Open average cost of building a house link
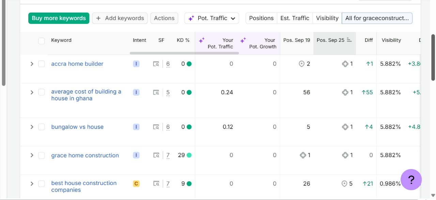Viewport: 436px width, 200px height. click(86, 95)
